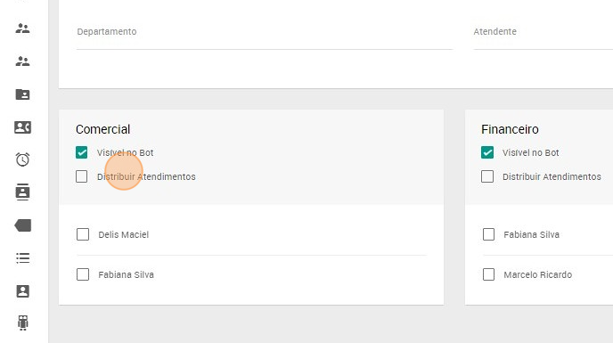Check Delis Maciel in Comercial
613x343 pixels.
(x=83, y=234)
